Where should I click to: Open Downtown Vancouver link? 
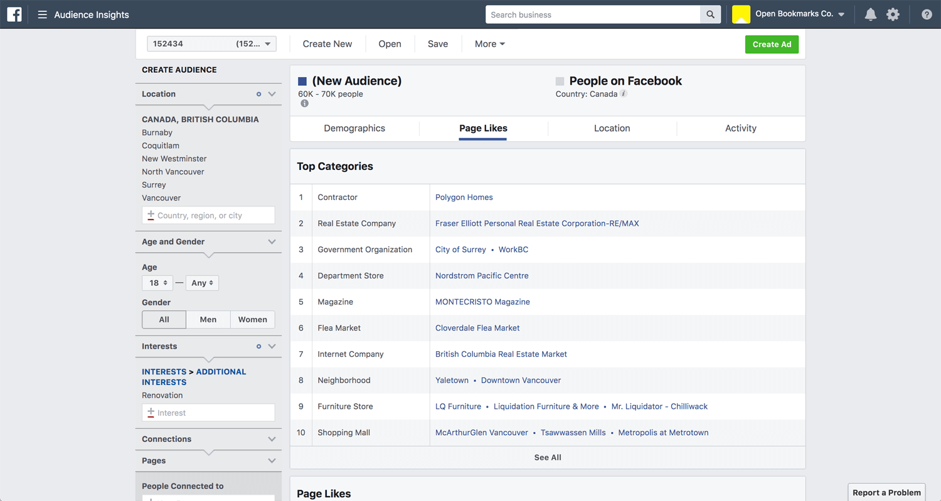tap(521, 380)
